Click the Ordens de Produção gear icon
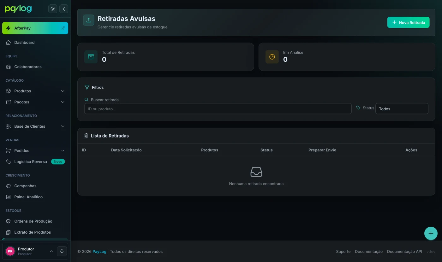Screen dimensions: 442x262 (x=9, y=221)
